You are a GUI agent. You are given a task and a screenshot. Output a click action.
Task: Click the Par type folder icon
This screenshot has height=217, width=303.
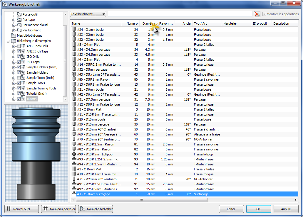[19, 19]
